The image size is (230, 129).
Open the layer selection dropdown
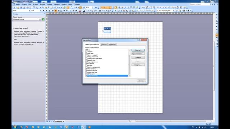(x=174, y=11)
